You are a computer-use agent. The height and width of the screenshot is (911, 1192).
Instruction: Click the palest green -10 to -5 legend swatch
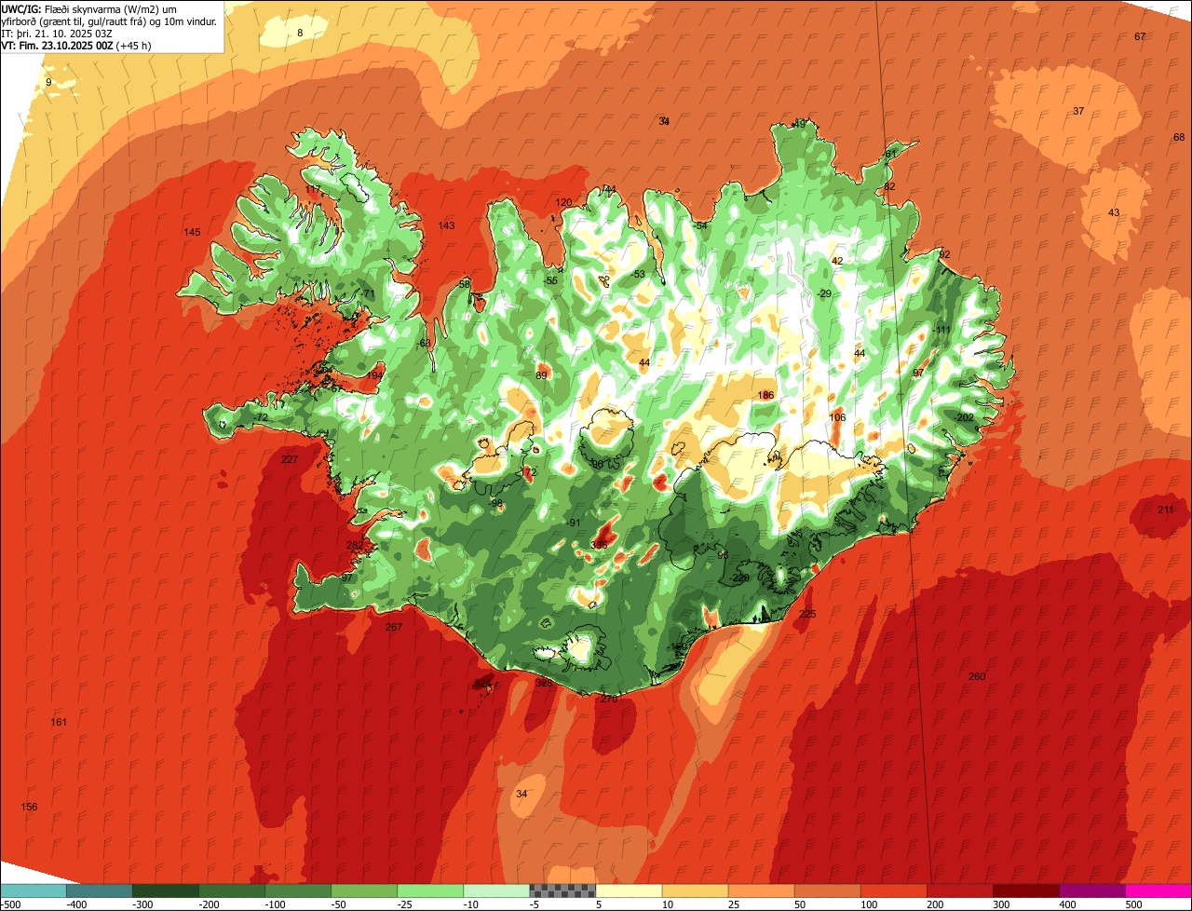tap(495, 891)
